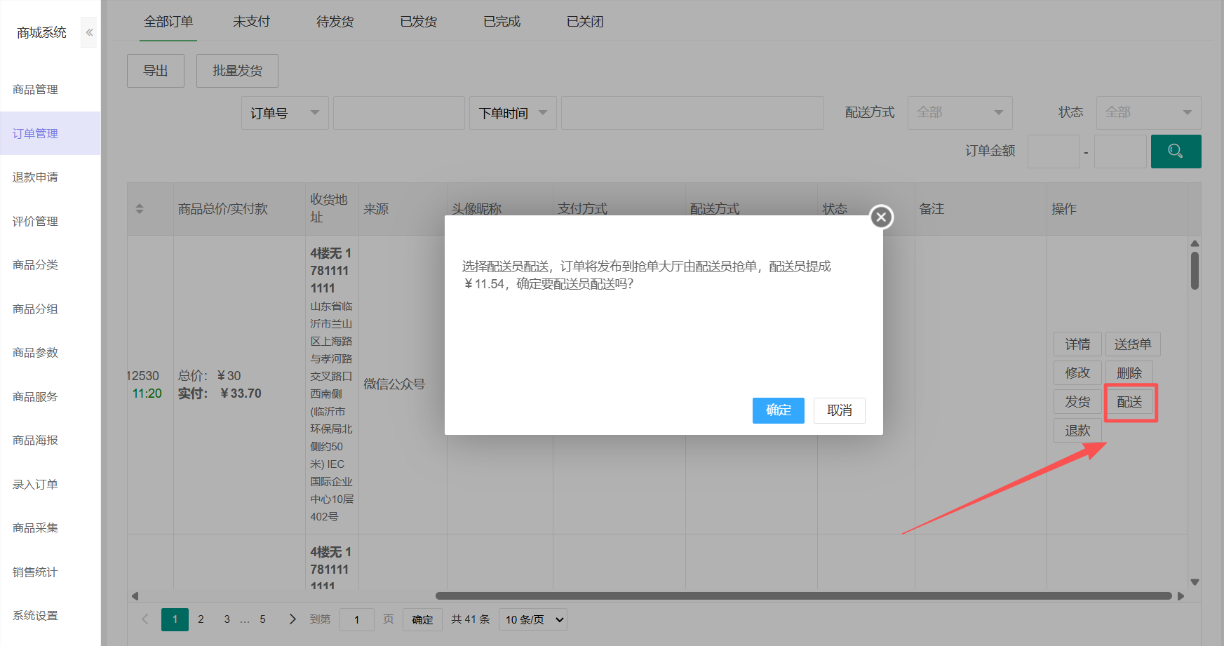Open the 下单时间 dropdown
The width and height of the screenshot is (1224, 646).
(512, 113)
